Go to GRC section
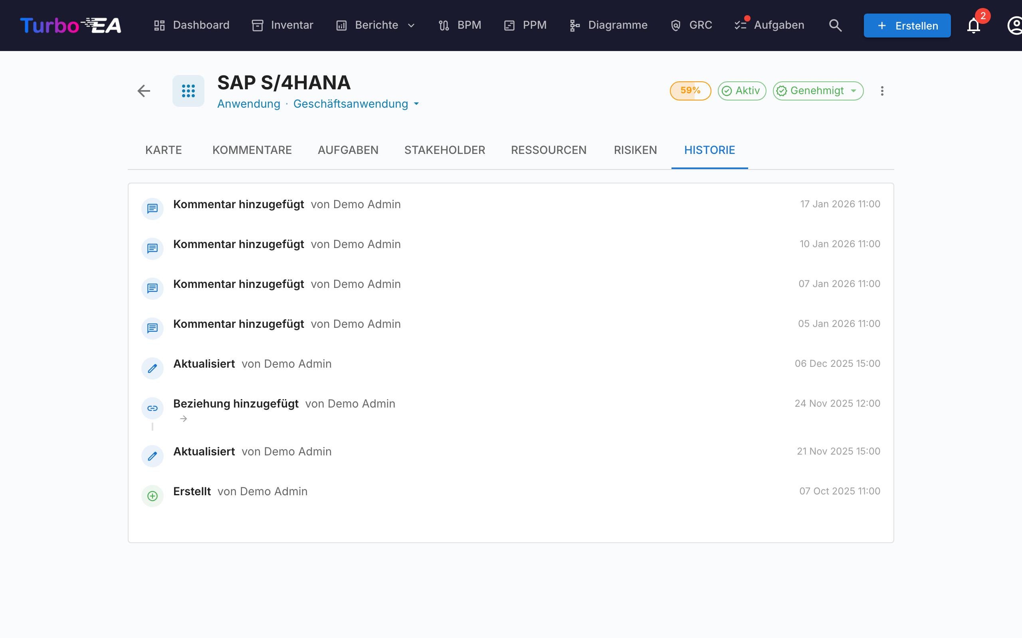The width and height of the screenshot is (1022, 638). (691, 25)
